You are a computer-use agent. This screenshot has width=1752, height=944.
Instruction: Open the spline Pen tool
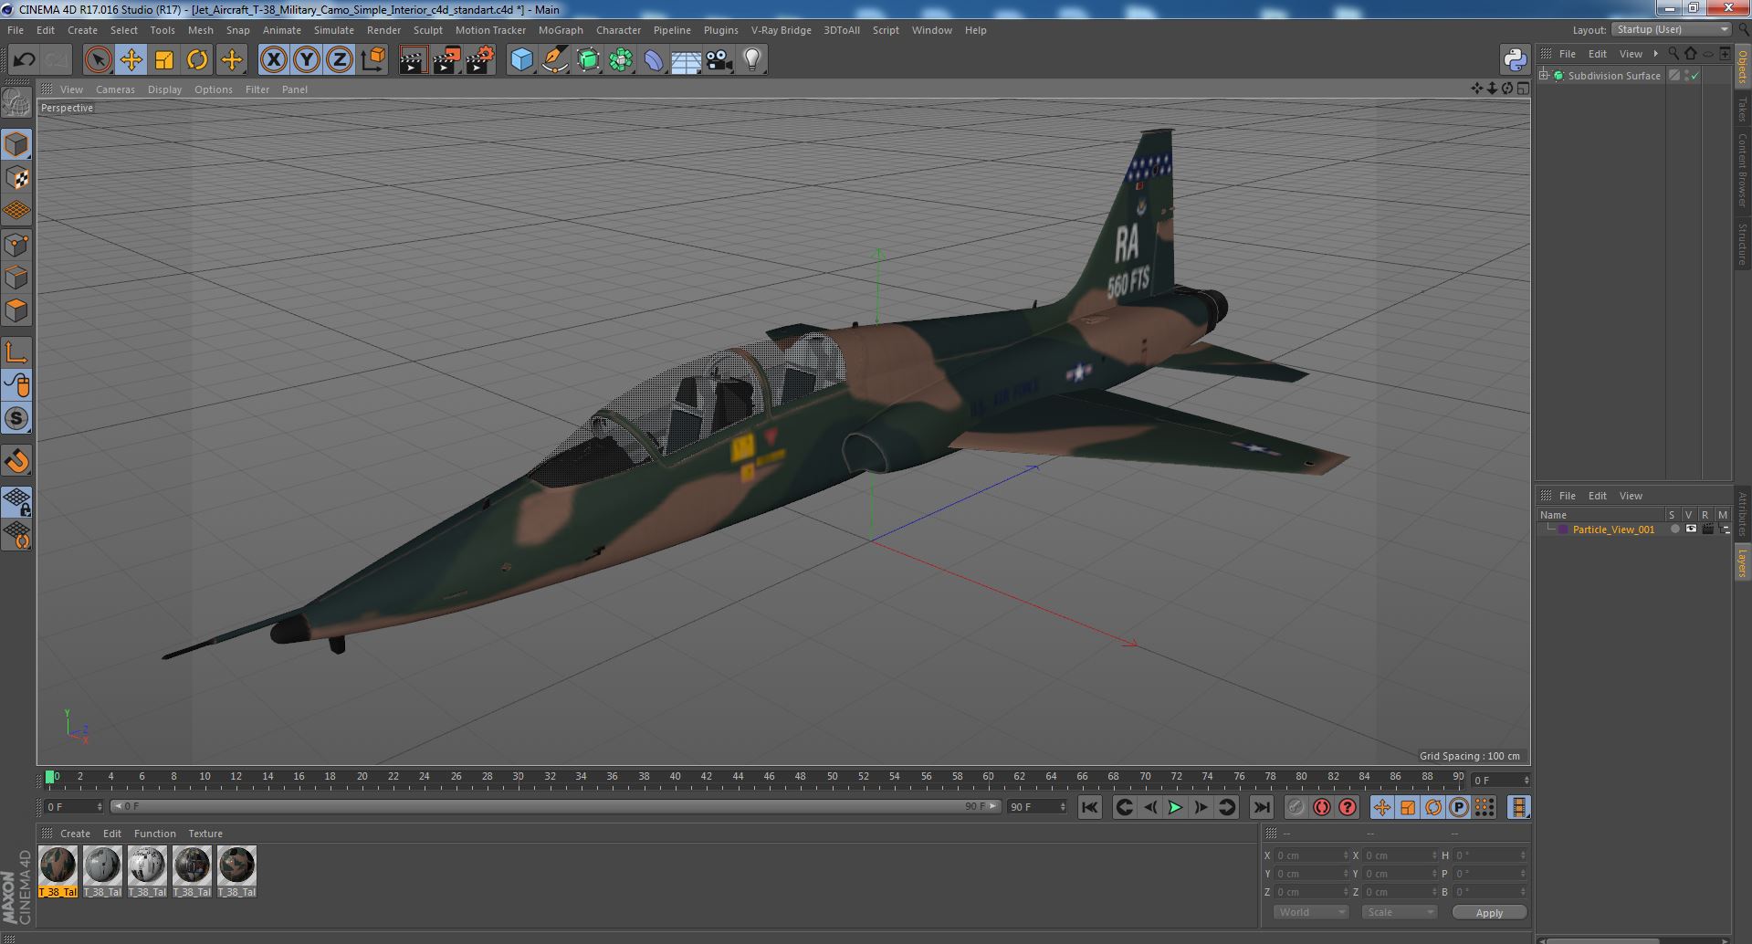[x=554, y=60]
